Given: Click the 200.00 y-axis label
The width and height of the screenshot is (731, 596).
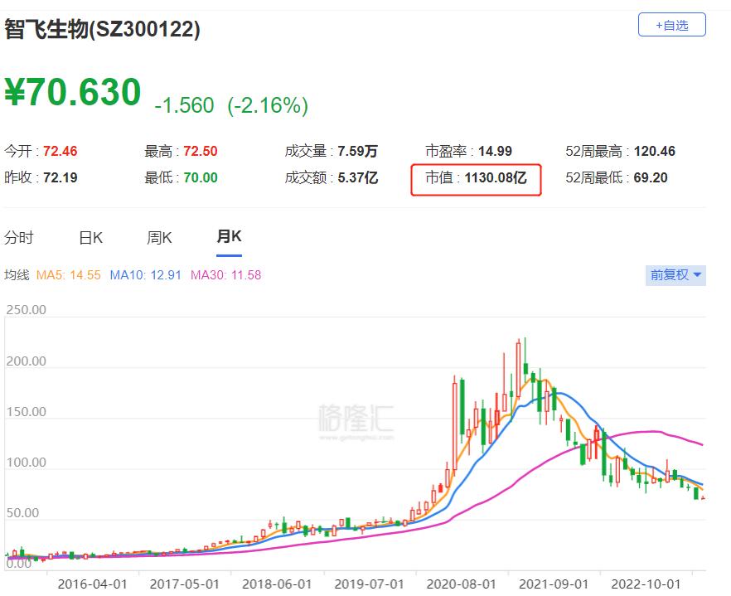Looking at the screenshot, I should (27, 361).
